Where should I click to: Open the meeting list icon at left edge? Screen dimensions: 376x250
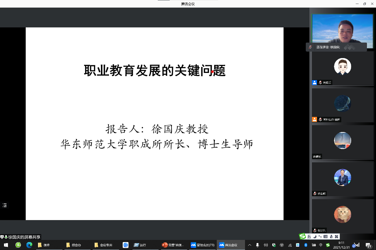point(5,205)
